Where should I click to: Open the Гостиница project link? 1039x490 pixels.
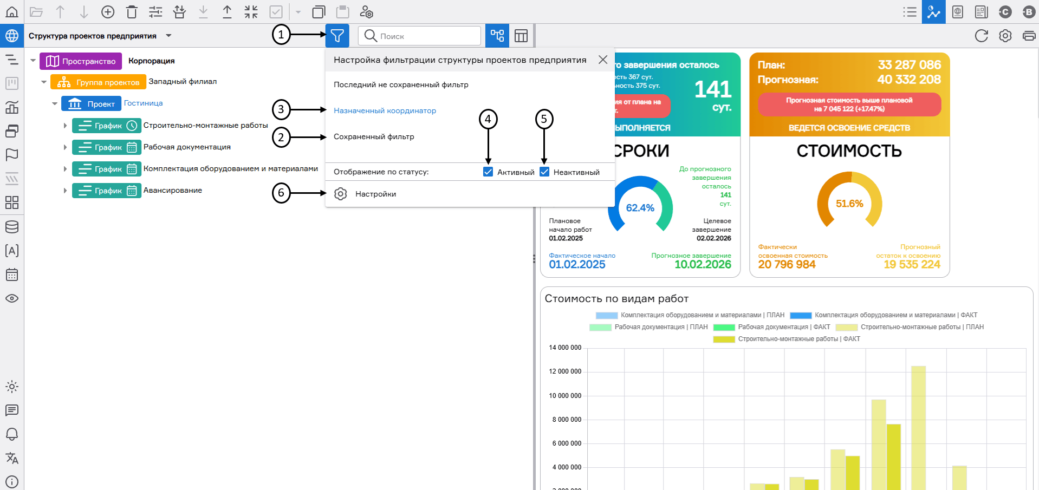point(143,103)
